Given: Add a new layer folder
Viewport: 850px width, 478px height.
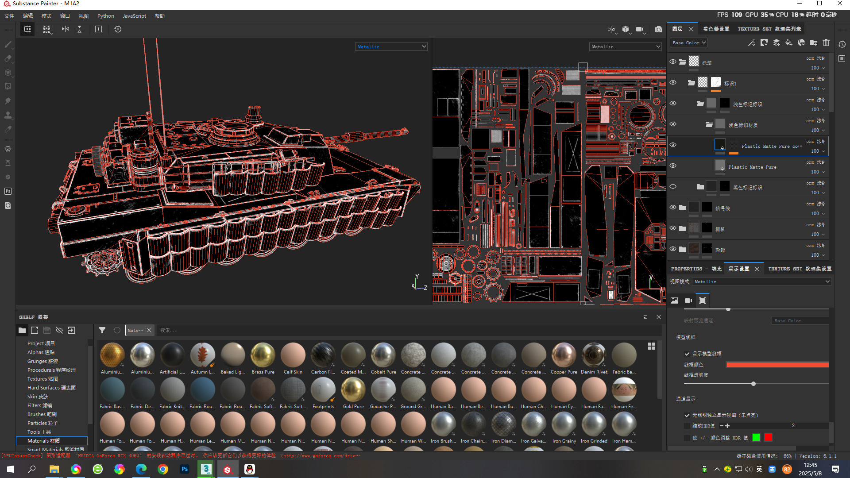Looking at the screenshot, I should pos(814,43).
